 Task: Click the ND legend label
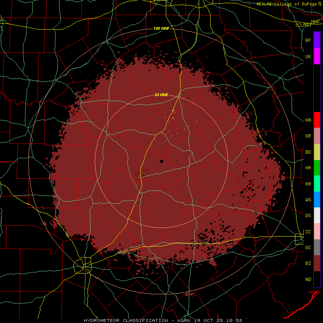click(308, 280)
